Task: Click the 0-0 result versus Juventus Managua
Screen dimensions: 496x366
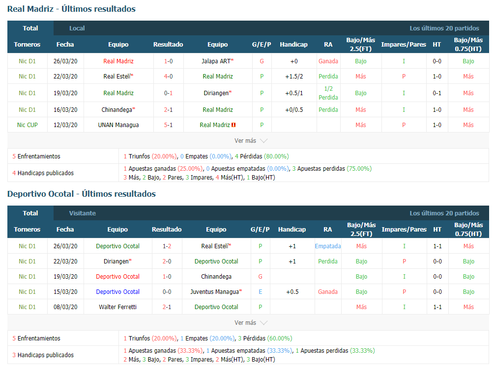Action: [x=167, y=292]
